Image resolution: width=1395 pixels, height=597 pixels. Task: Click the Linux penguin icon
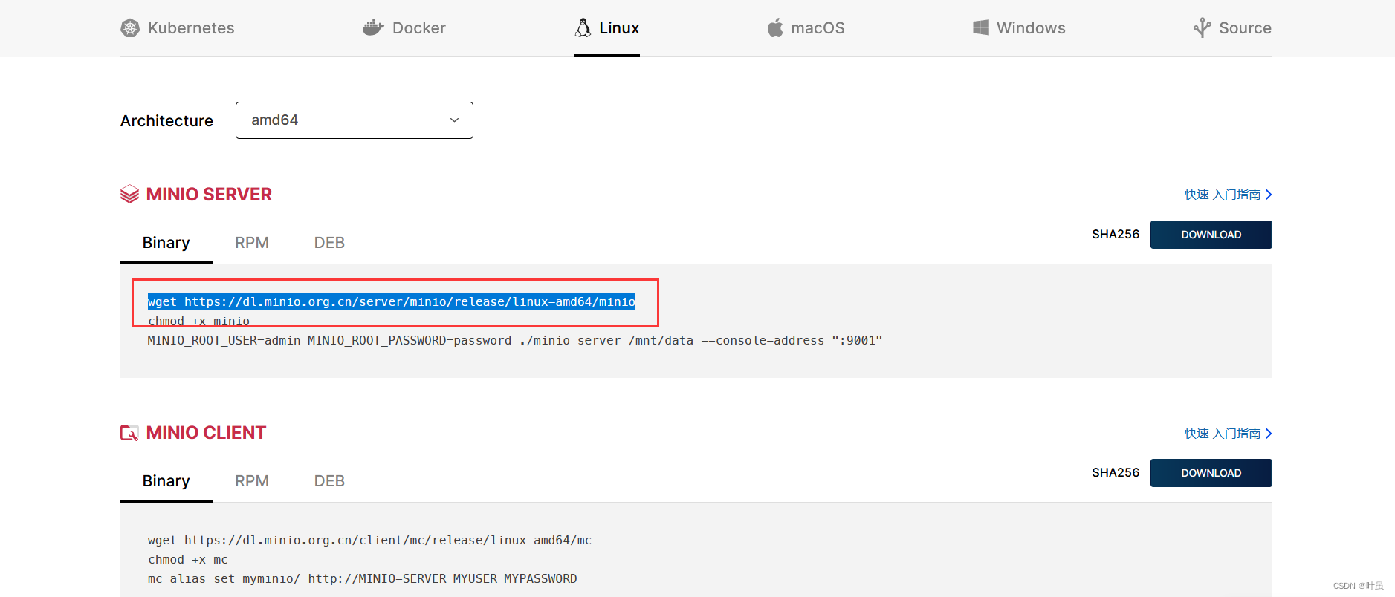583,27
